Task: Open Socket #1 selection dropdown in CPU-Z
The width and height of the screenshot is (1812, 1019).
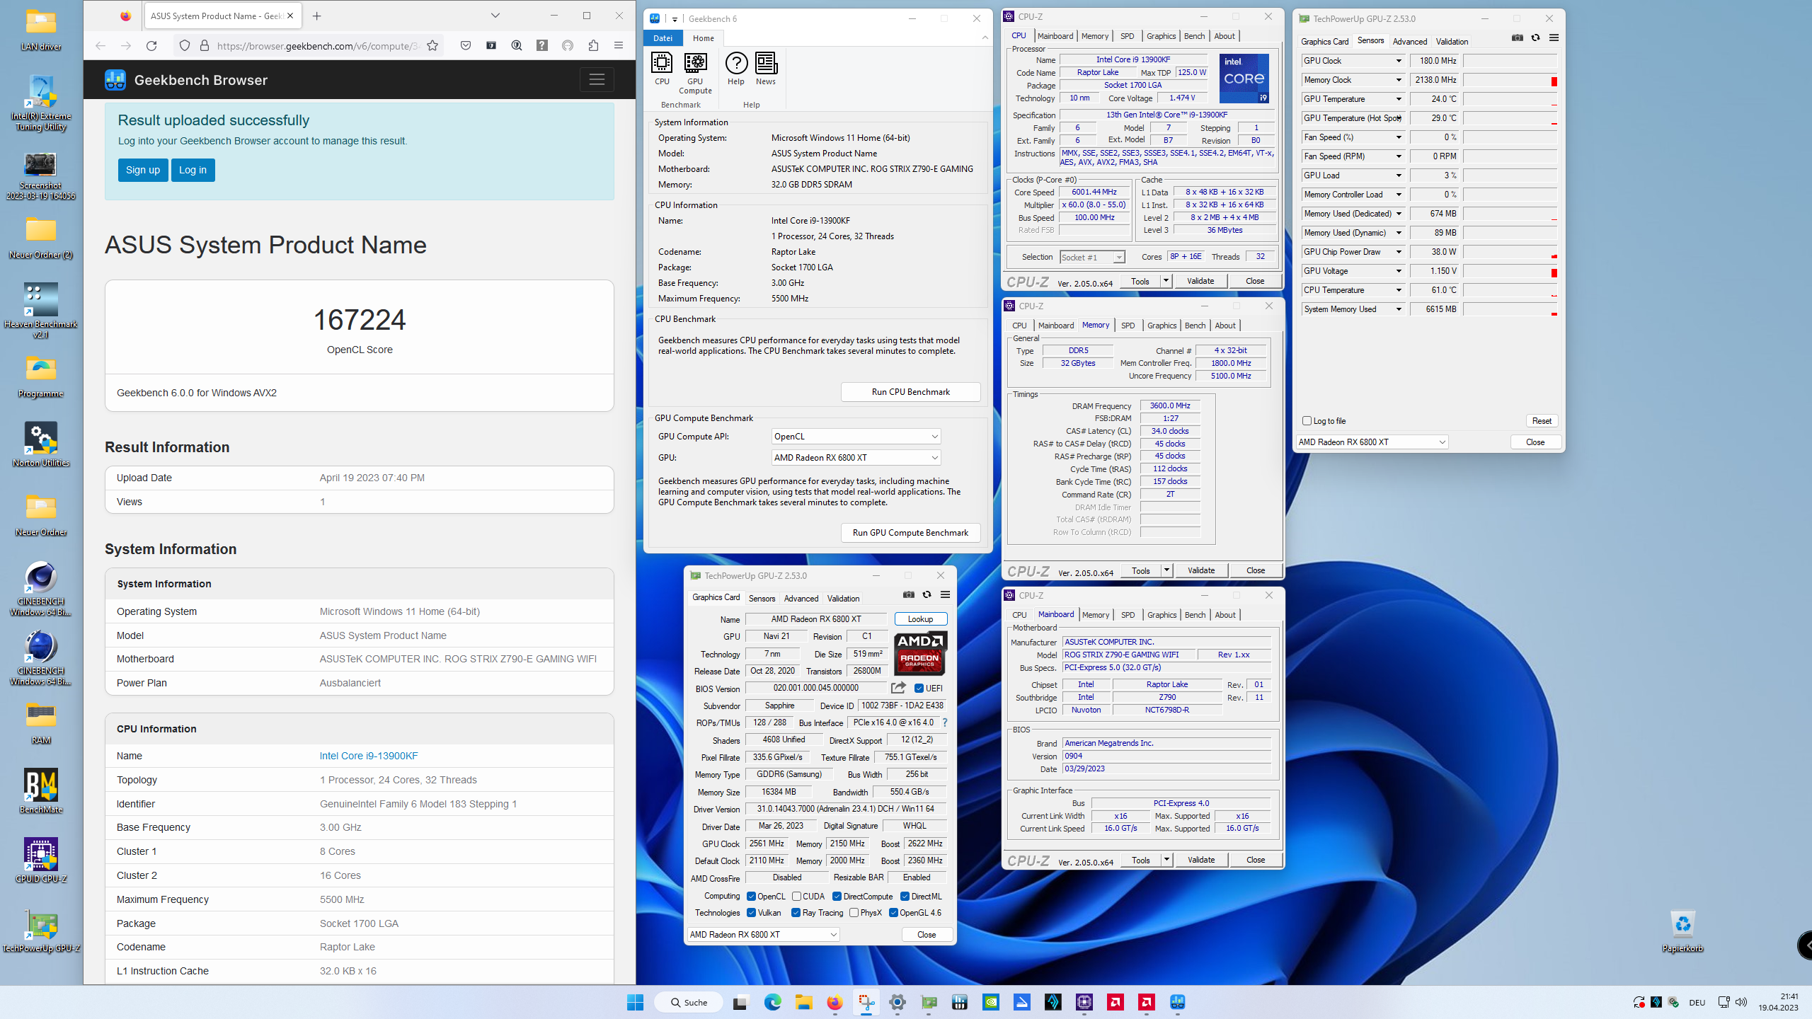Action: [1092, 258]
